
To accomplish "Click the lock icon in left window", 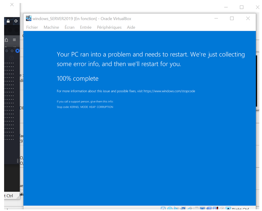I will [x=8, y=21].
